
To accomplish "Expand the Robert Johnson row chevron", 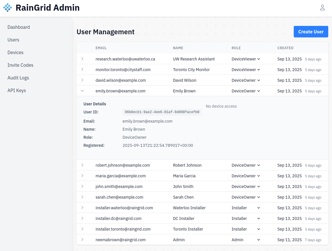I will (x=82, y=165).
